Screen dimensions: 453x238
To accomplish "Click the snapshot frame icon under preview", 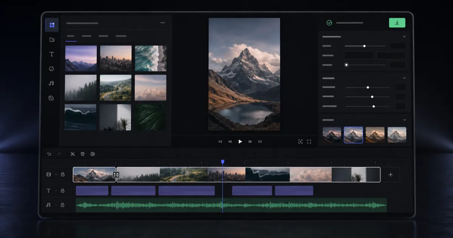I will coord(300,142).
